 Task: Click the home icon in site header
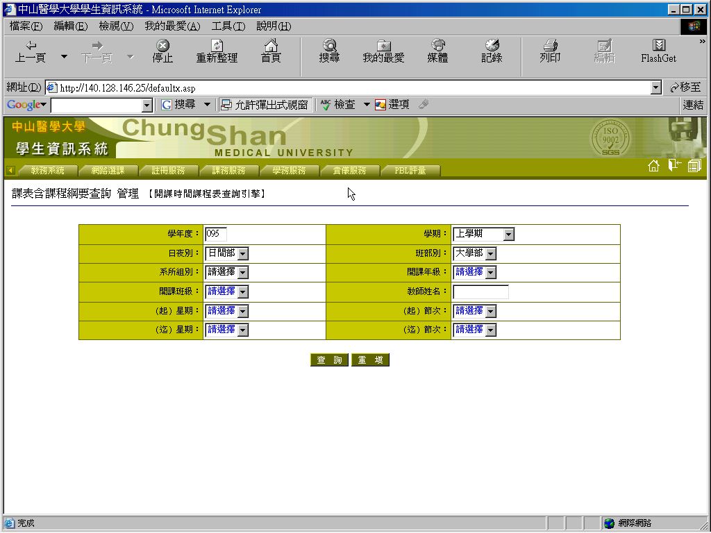click(x=653, y=166)
